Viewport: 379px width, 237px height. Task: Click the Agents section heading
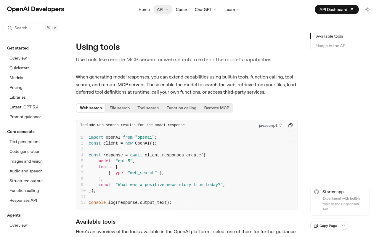click(x=14, y=215)
